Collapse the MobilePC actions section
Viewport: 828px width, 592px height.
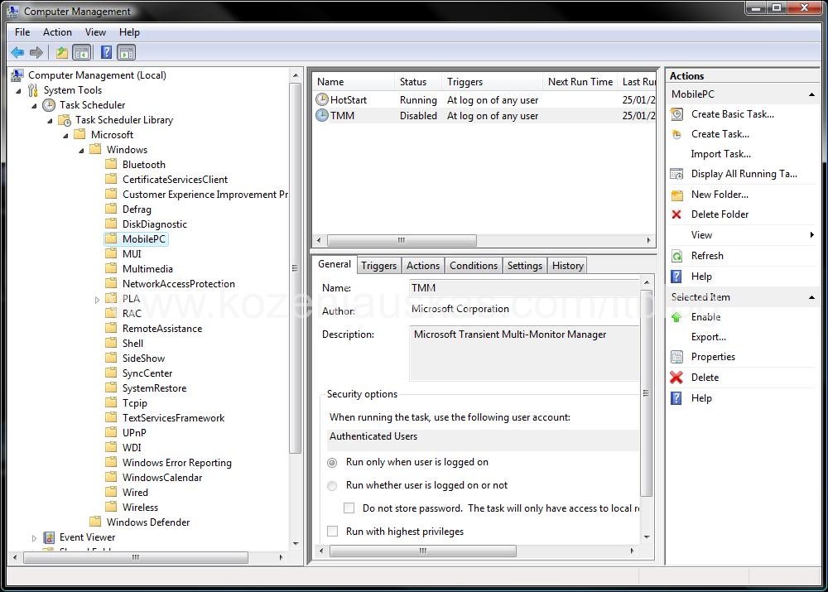coord(811,94)
